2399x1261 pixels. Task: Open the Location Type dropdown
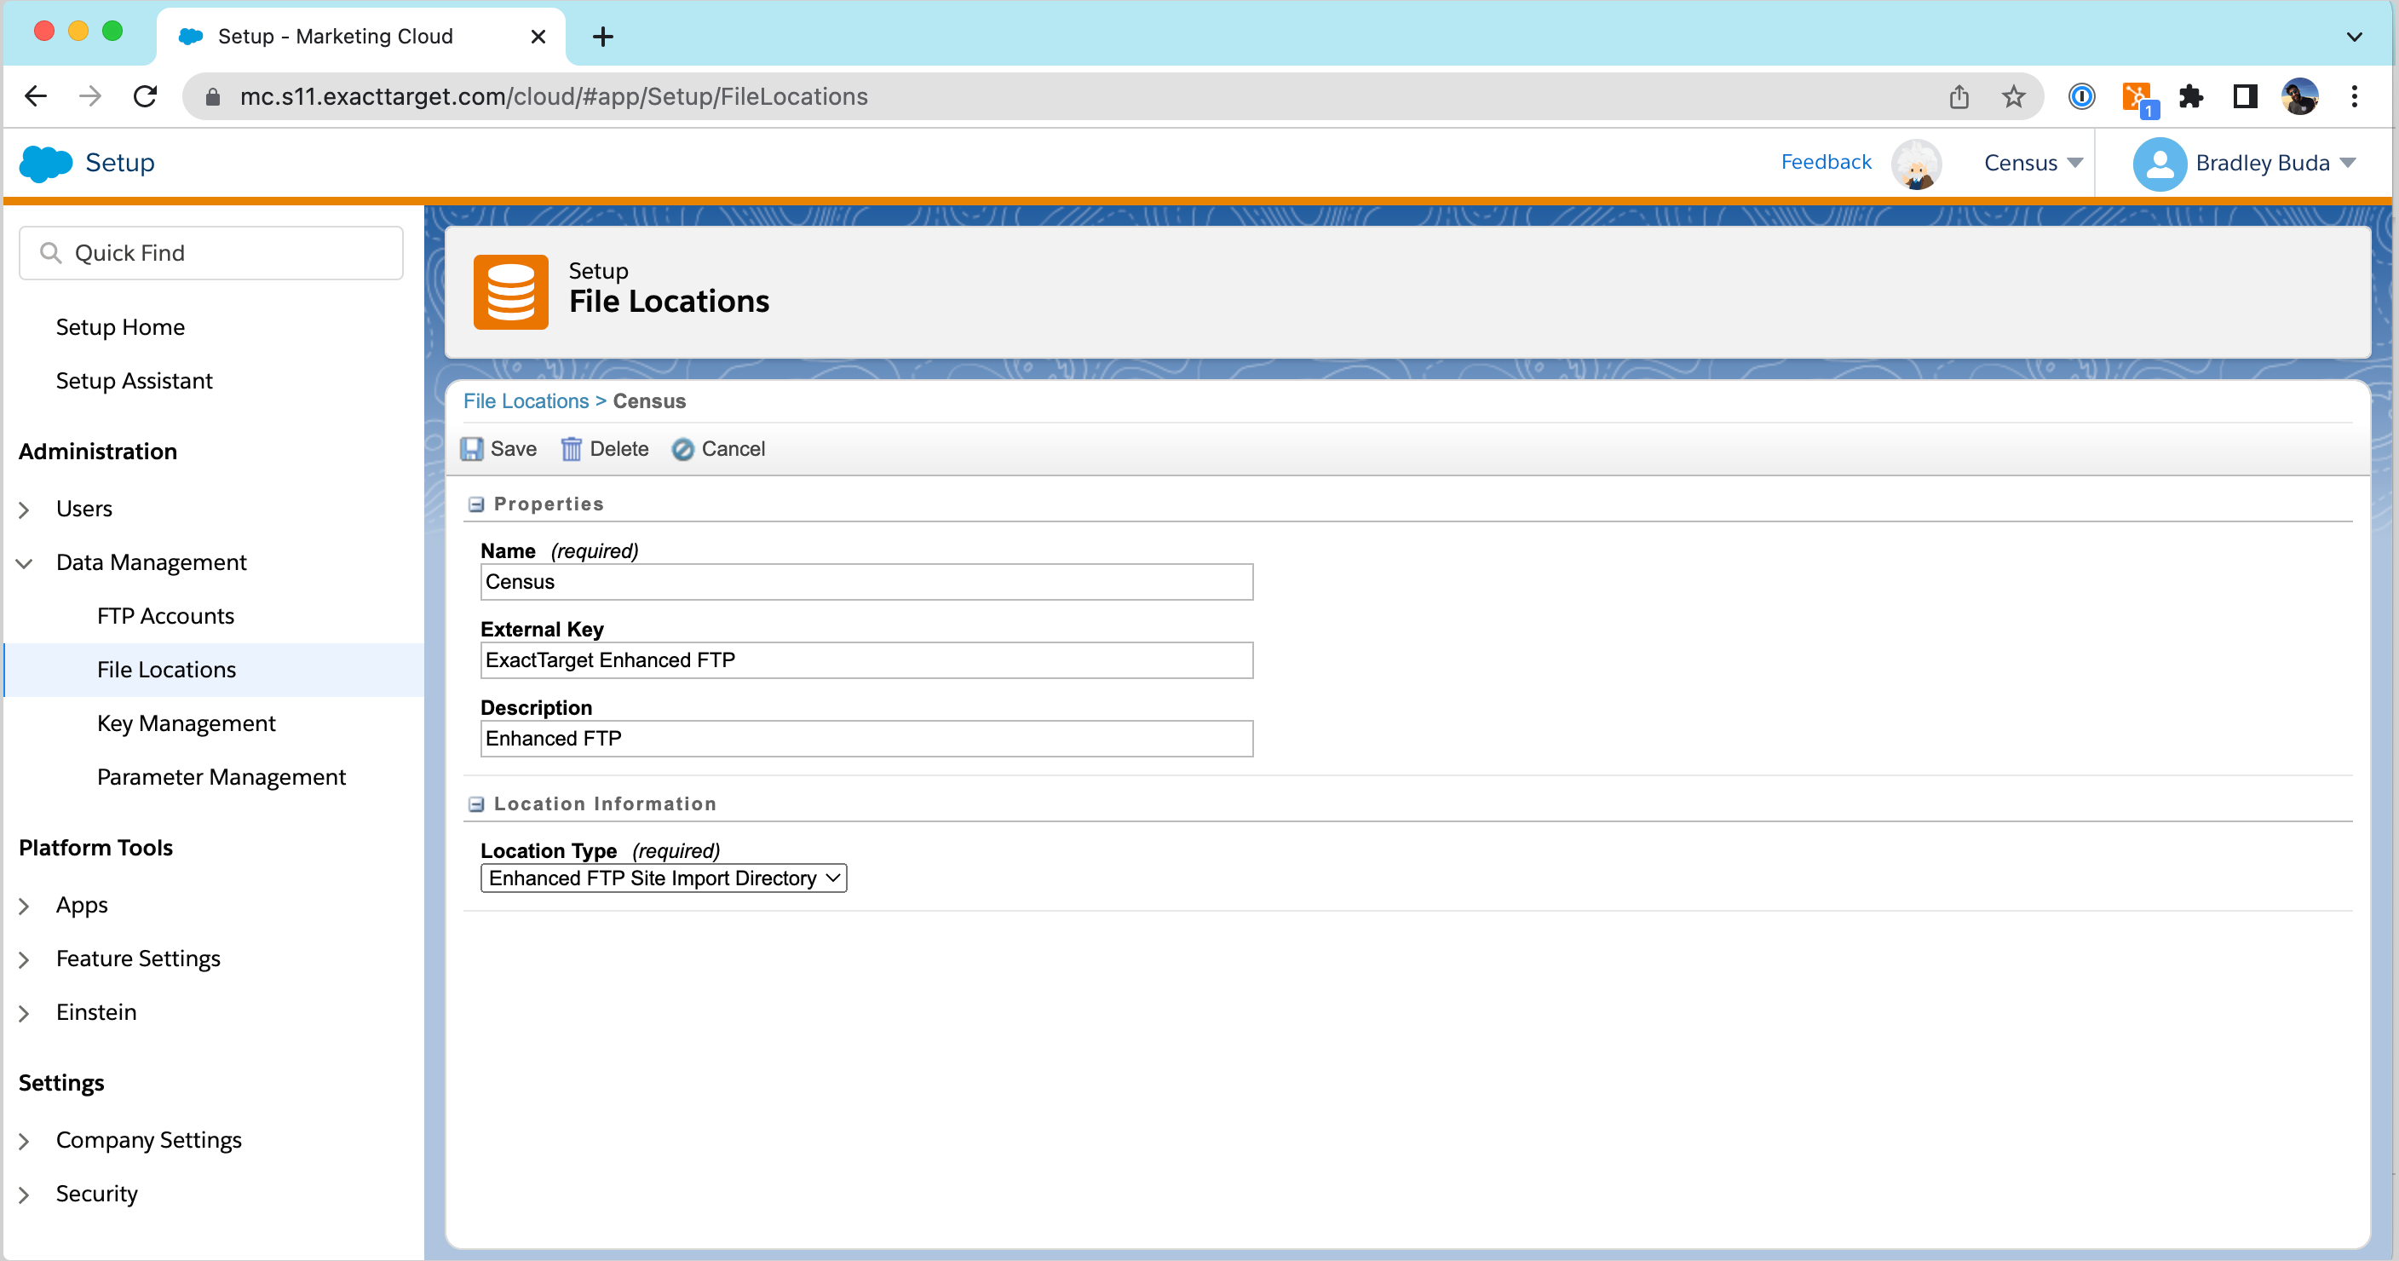pos(663,878)
